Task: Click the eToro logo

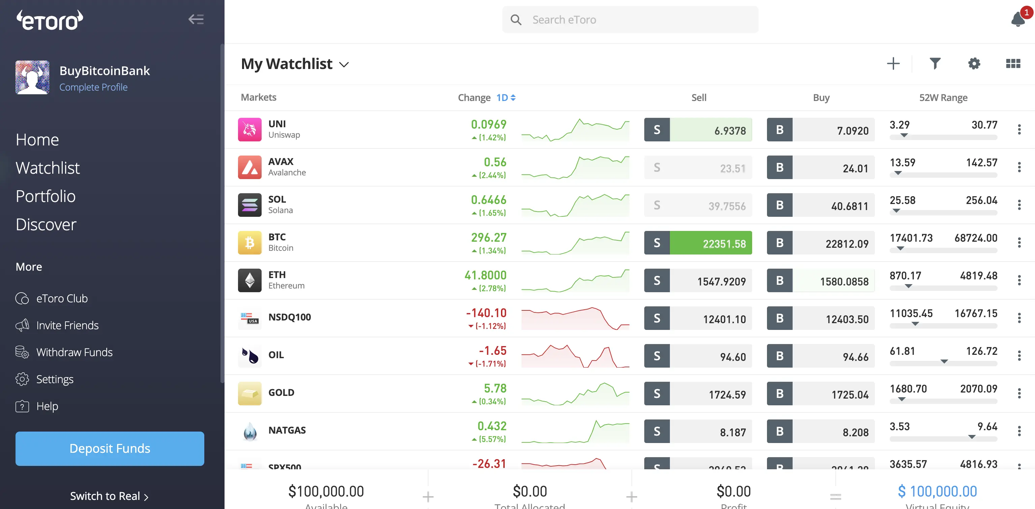Action: pyautogui.click(x=50, y=20)
